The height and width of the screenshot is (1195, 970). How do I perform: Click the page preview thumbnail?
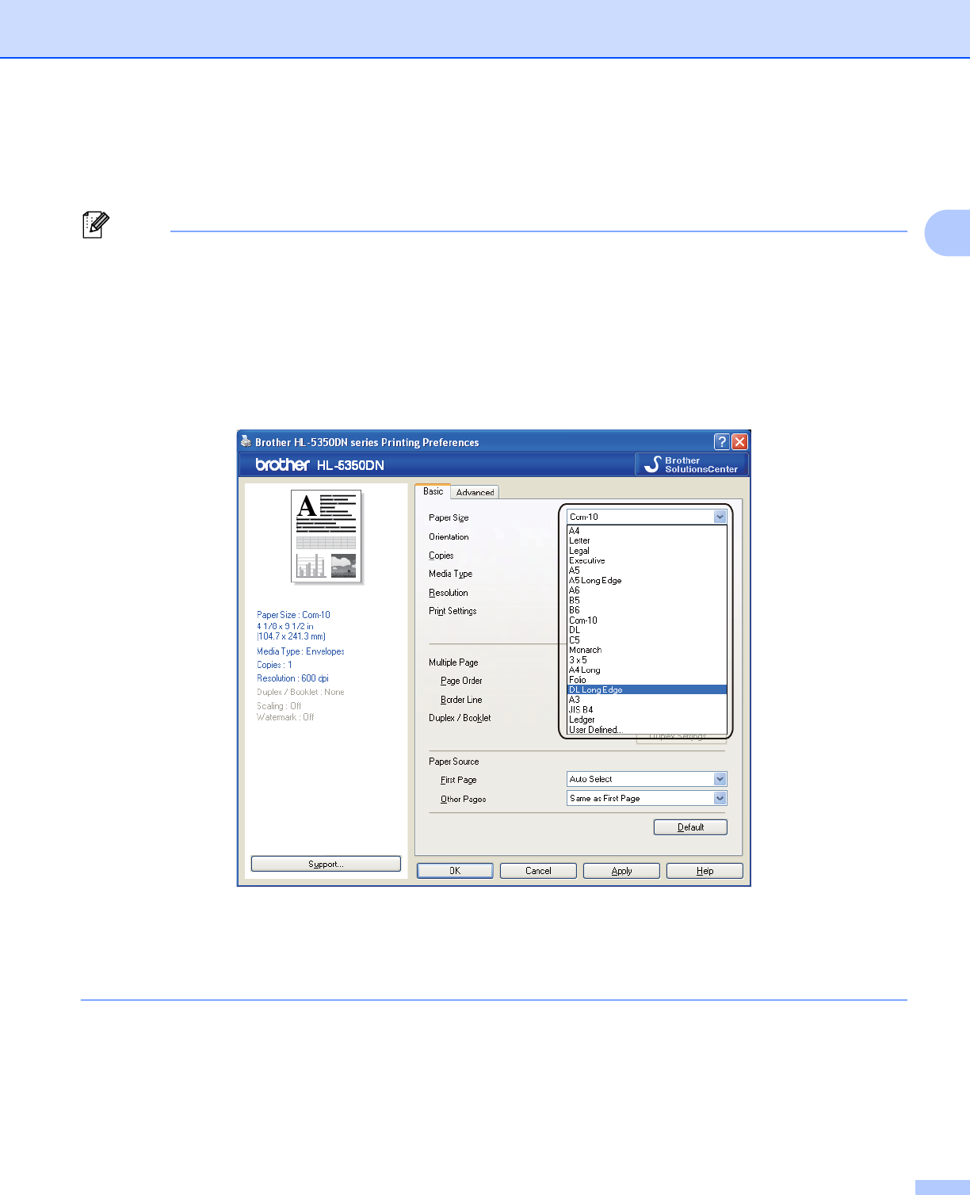click(x=327, y=536)
